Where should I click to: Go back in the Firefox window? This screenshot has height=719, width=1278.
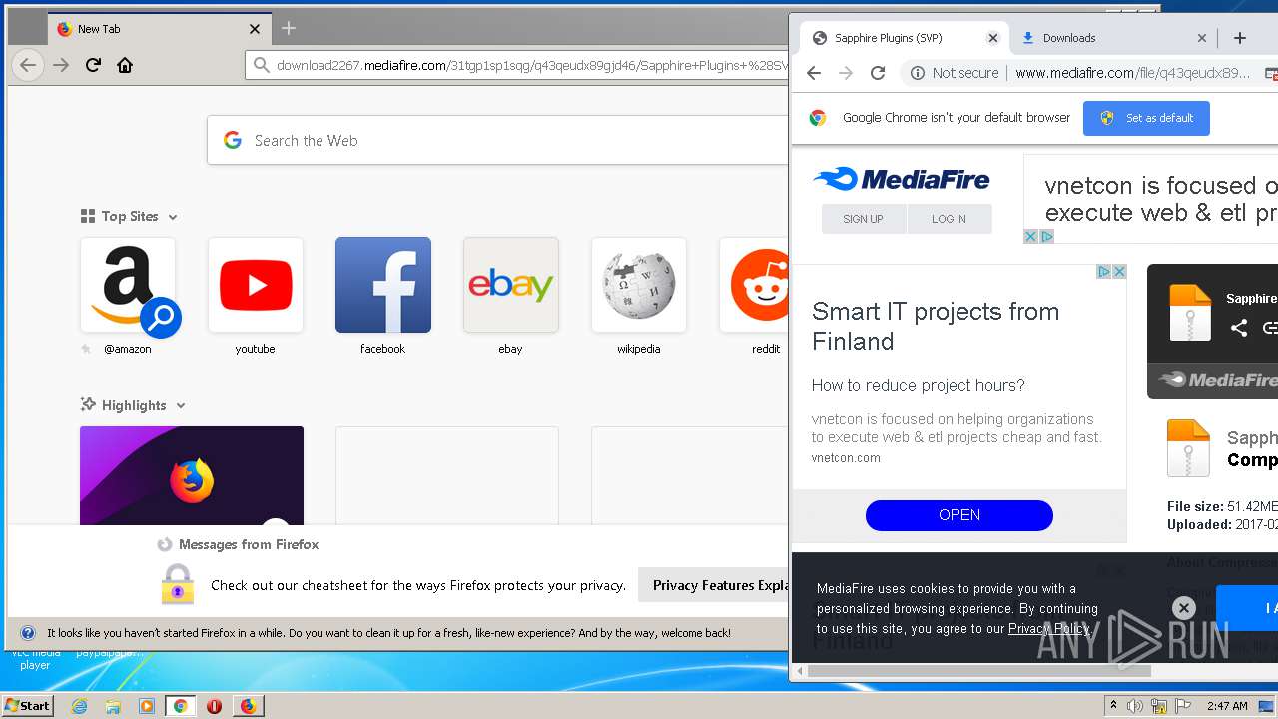[28, 65]
